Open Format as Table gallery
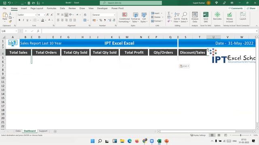259x145 pixels. (136, 17)
